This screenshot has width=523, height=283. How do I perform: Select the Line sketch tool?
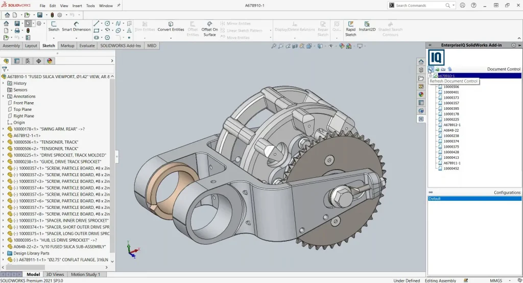(x=97, y=23)
